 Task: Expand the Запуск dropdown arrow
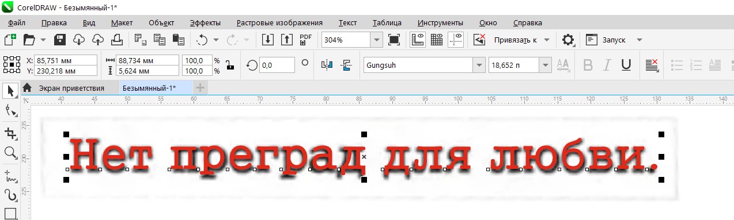tap(639, 40)
